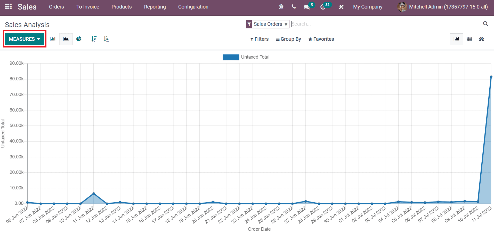
Task: Click the 04 Jul 2022 data point
Action: pos(398,202)
